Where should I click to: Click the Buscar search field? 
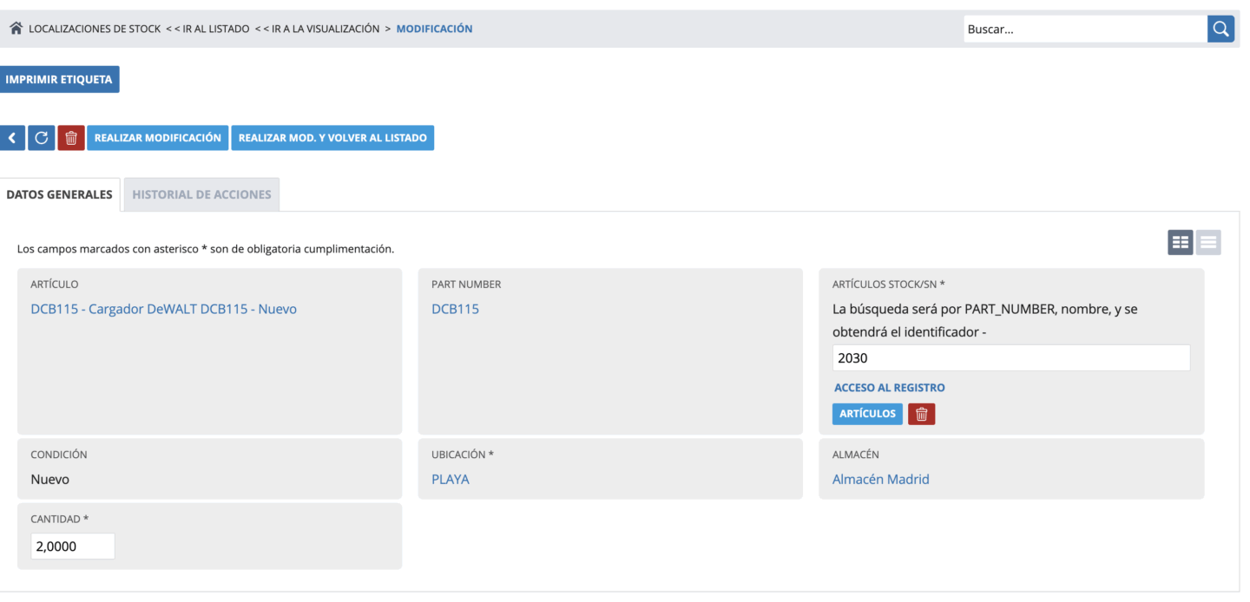coord(1084,29)
